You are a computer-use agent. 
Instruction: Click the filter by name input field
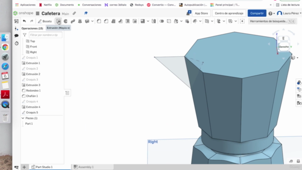tap(45, 35)
